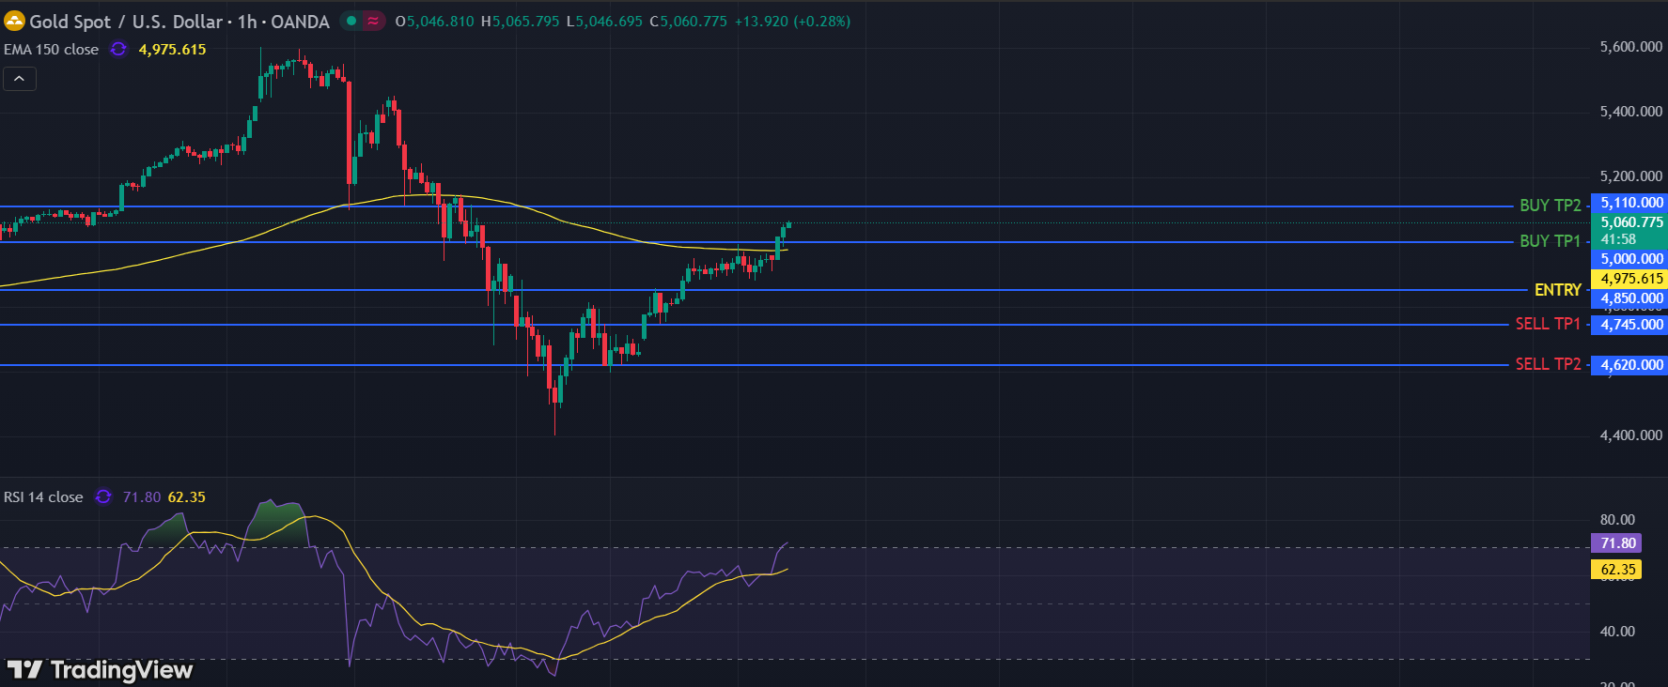The height and width of the screenshot is (687, 1668).
Task: Click the 5,110.000 price axis tag
Action: (x=1630, y=203)
